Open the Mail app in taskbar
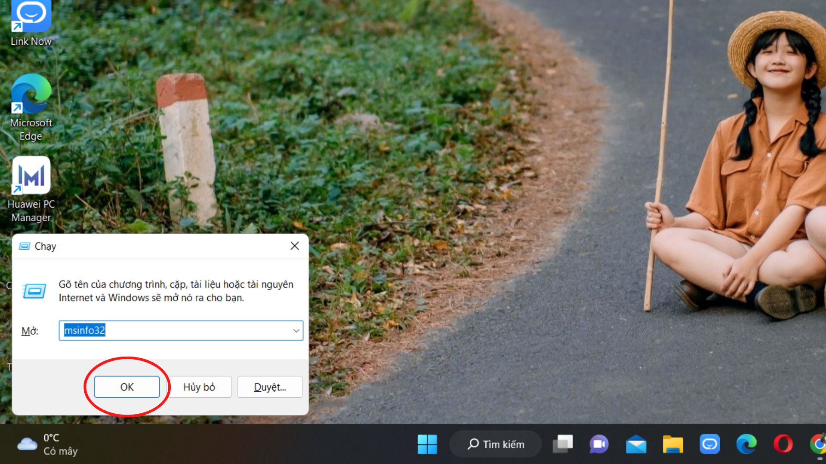The width and height of the screenshot is (826, 464). pos(636,444)
